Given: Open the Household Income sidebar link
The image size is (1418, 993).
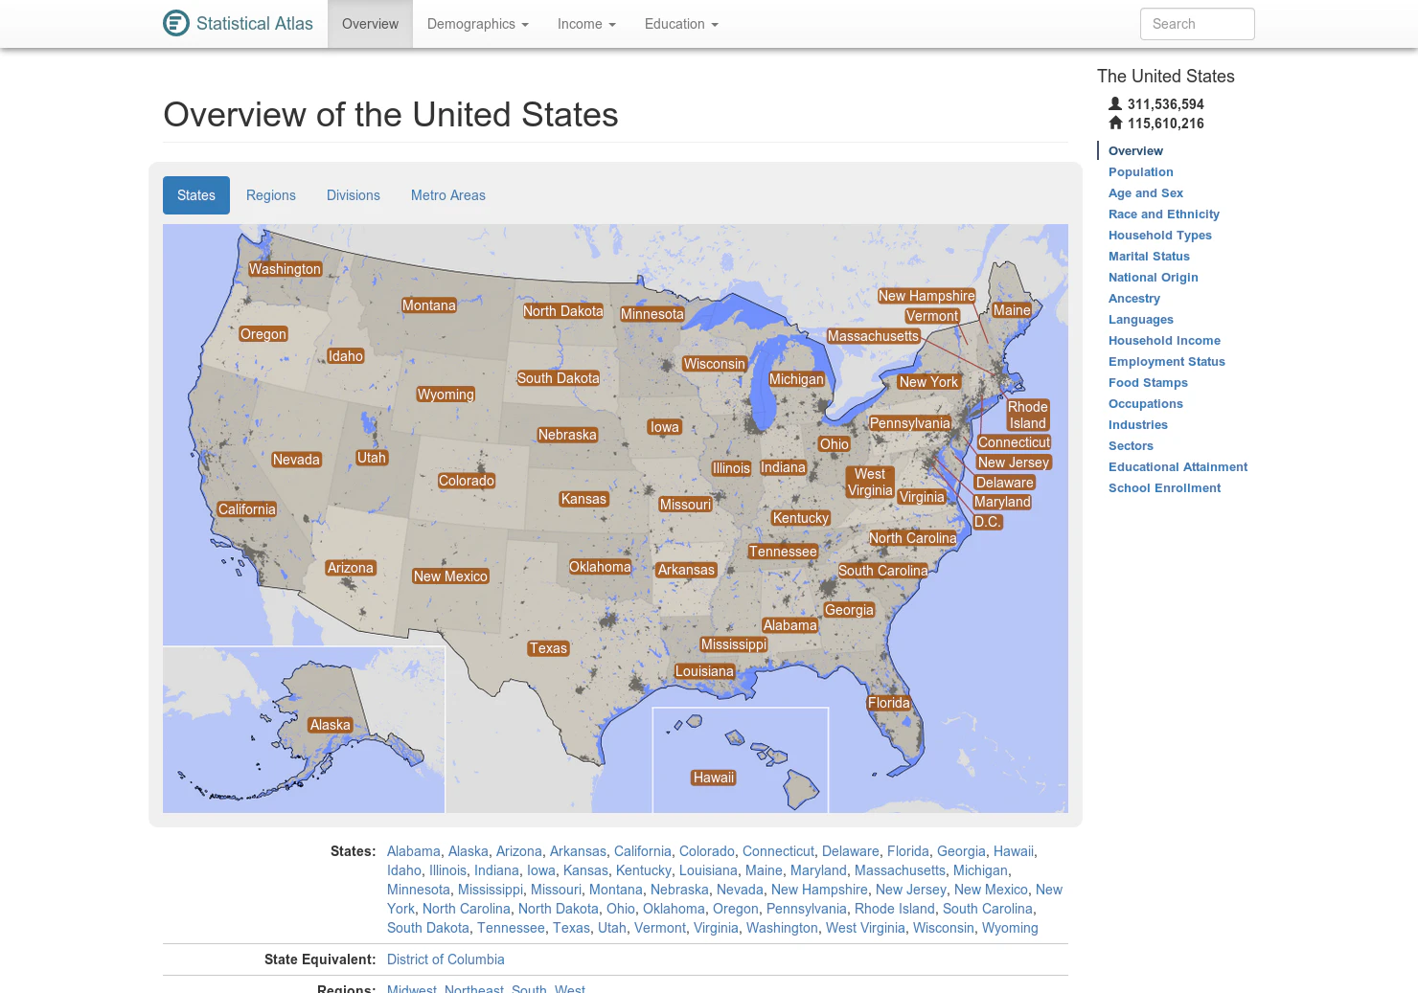Looking at the screenshot, I should (x=1164, y=340).
